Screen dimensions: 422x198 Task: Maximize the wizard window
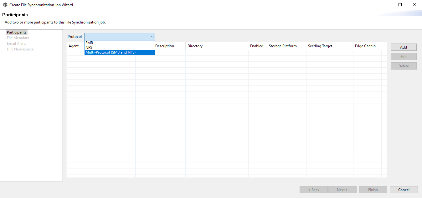coord(400,5)
